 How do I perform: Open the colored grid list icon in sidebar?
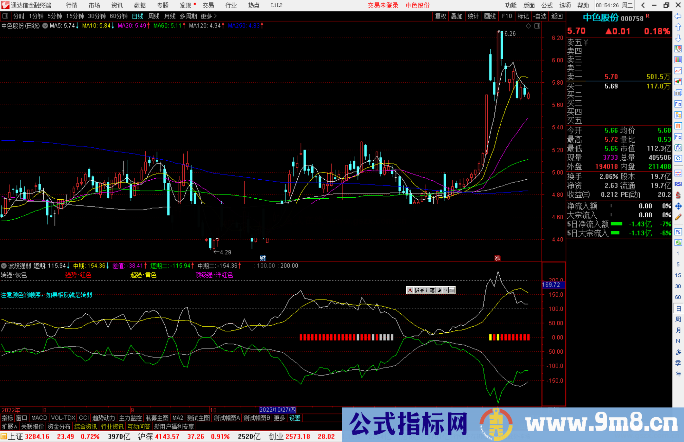tap(678, 60)
